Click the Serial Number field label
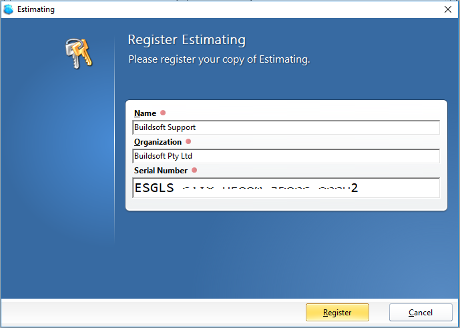The width and height of the screenshot is (460, 328). tap(160, 171)
